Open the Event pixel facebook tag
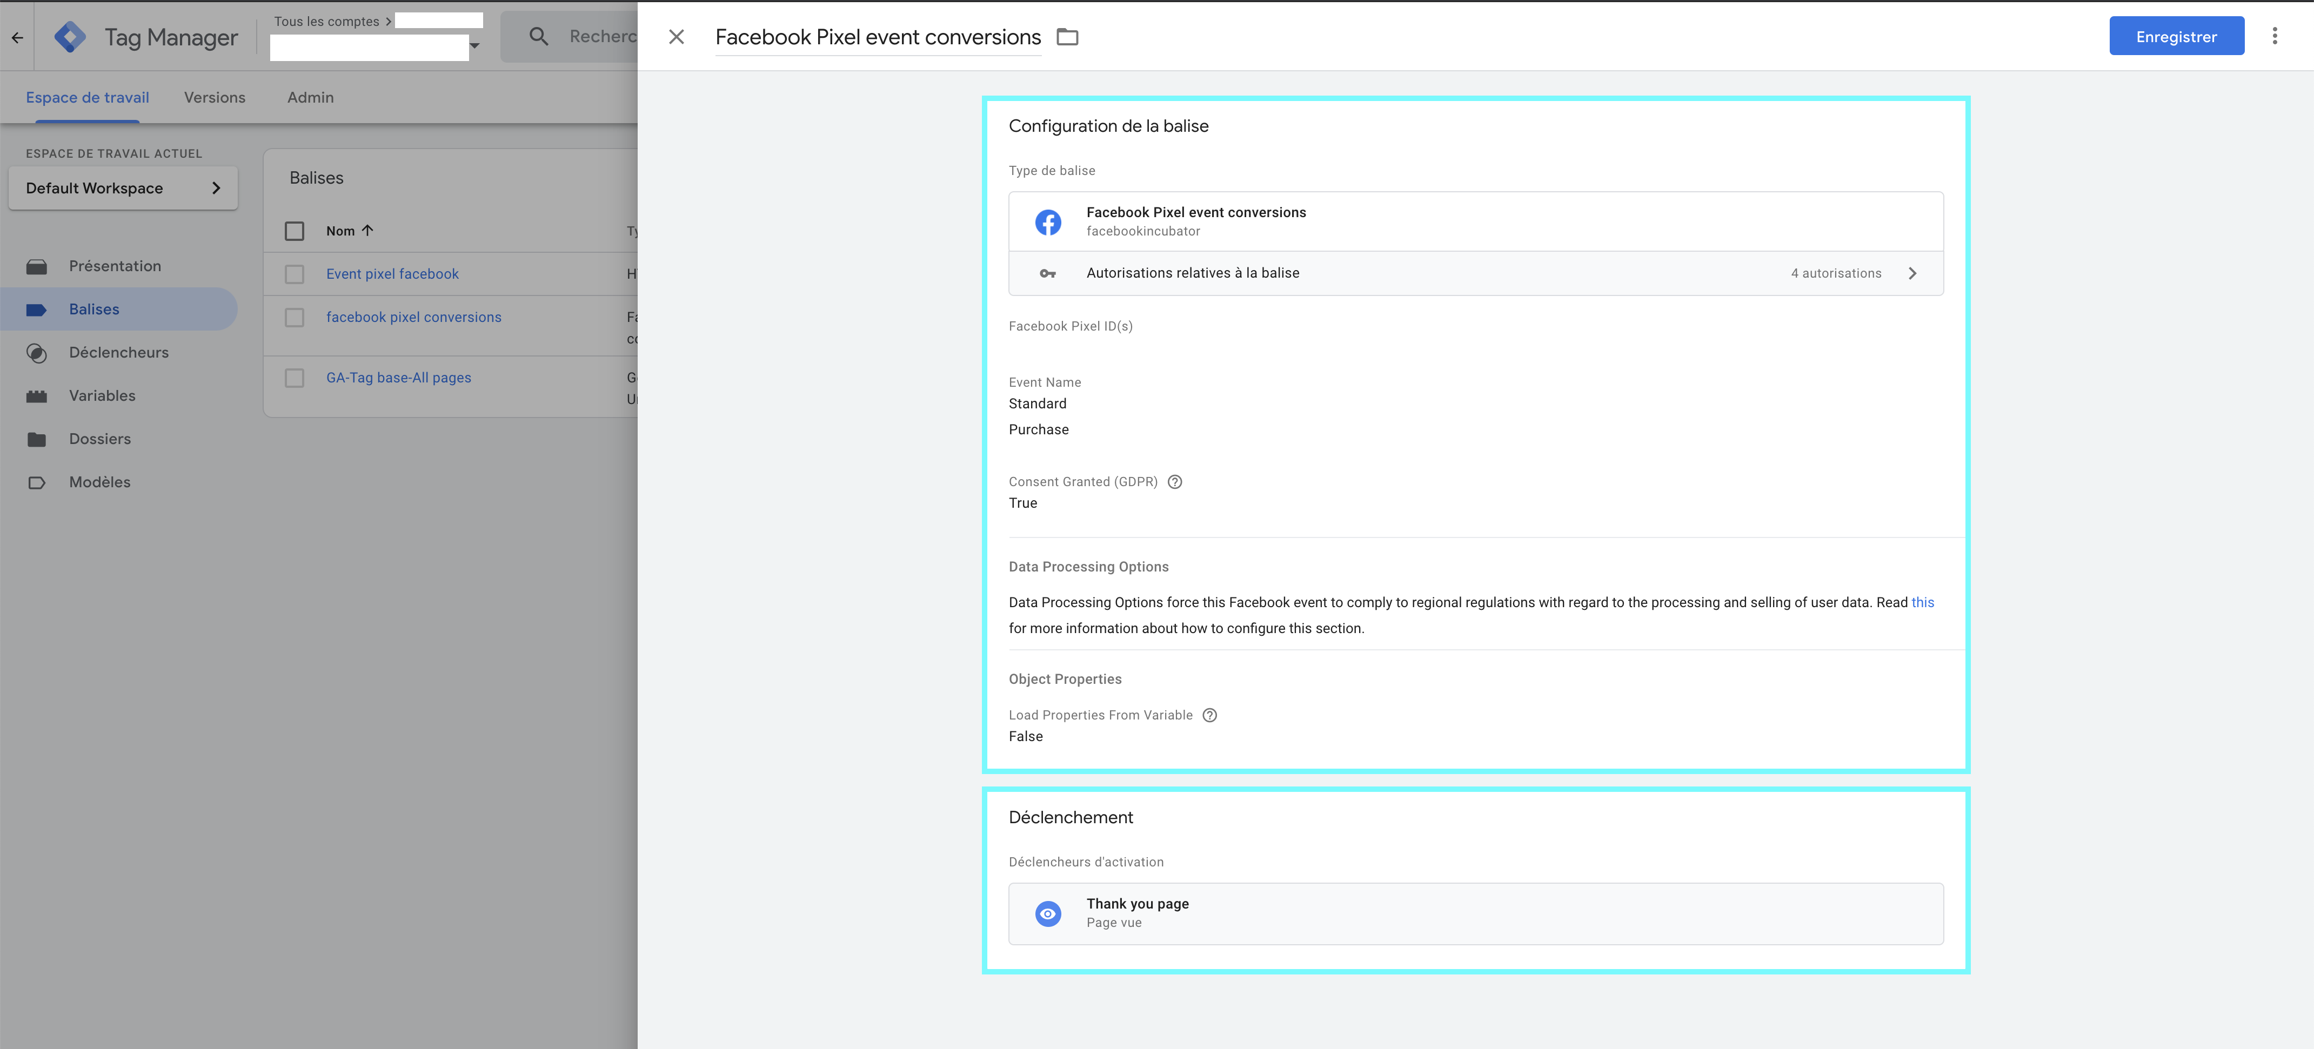 click(392, 274)
